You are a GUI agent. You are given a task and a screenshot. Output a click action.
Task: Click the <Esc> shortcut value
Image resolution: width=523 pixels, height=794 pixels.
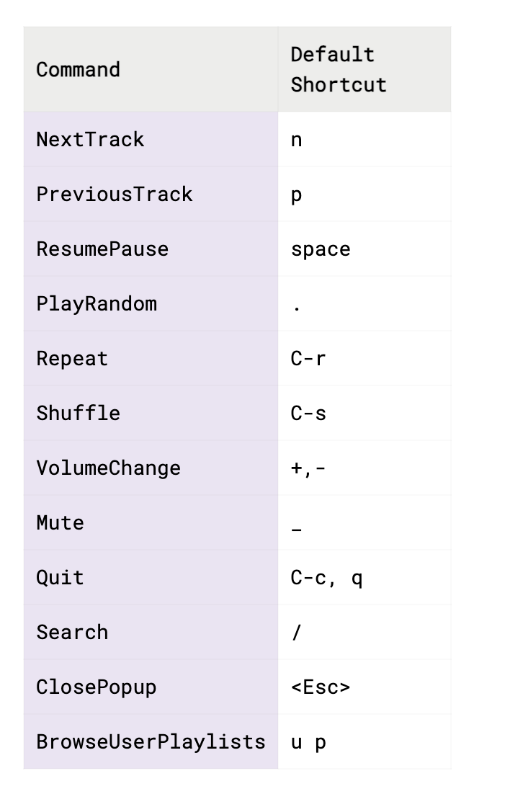coord(321,687)
